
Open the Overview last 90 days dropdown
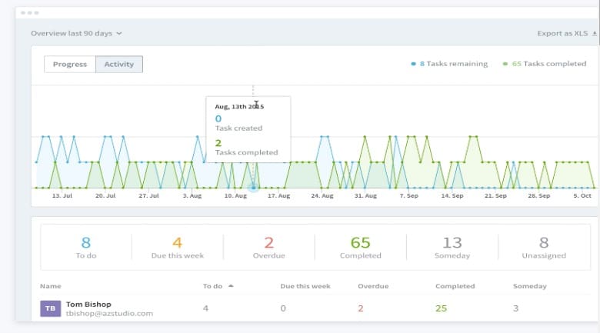click(x=76, y=34)
